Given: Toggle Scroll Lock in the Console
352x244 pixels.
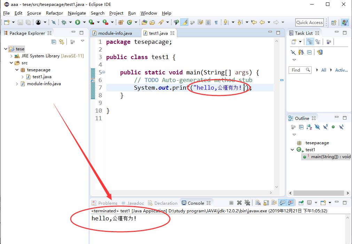Looking at the screenshot, I should (265, 203).
